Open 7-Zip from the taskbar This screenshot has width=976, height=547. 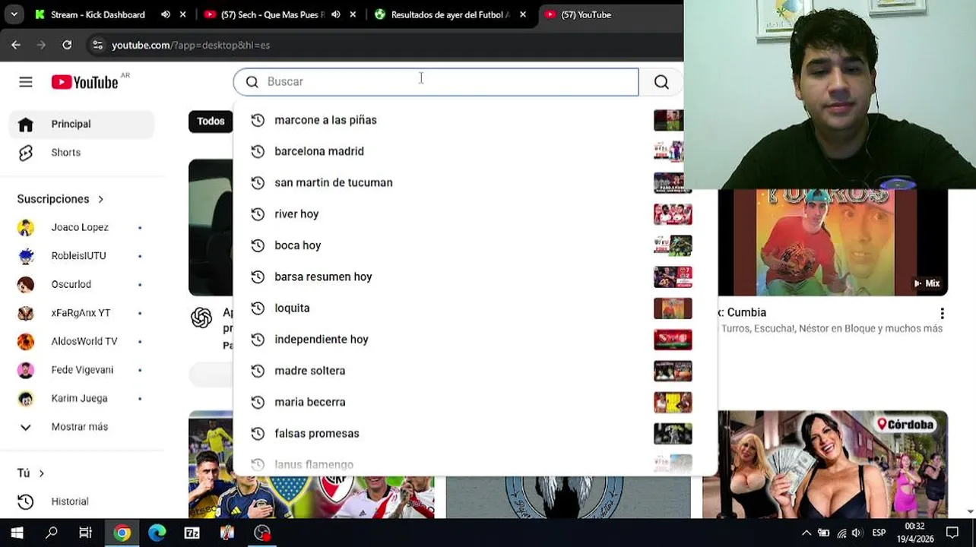[192, 533]
